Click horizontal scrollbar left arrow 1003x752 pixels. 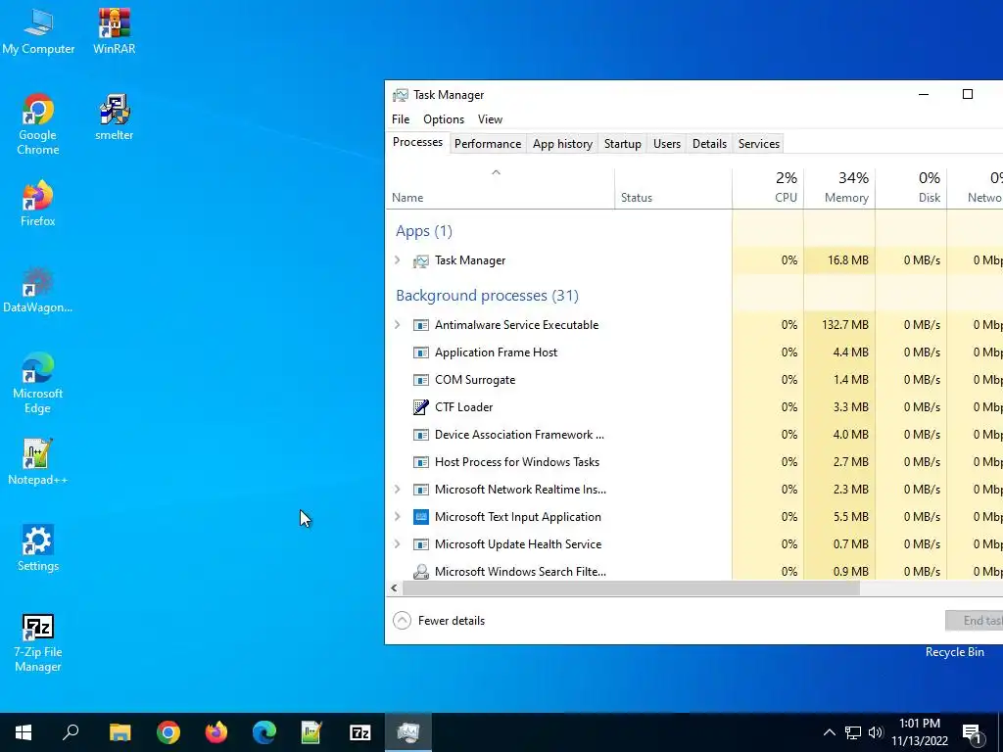[394, 588]
